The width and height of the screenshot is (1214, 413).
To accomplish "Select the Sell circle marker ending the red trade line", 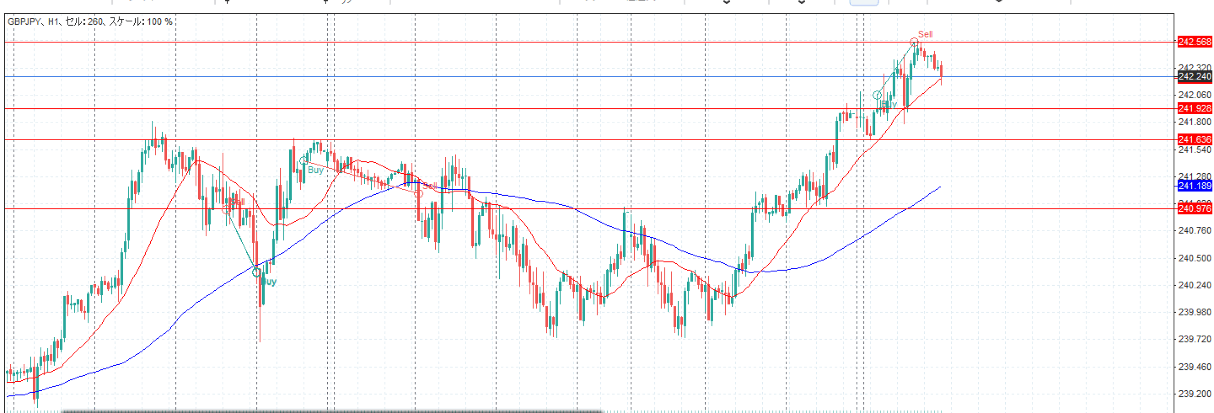I will pyautogui.click(x=418, y=193).
